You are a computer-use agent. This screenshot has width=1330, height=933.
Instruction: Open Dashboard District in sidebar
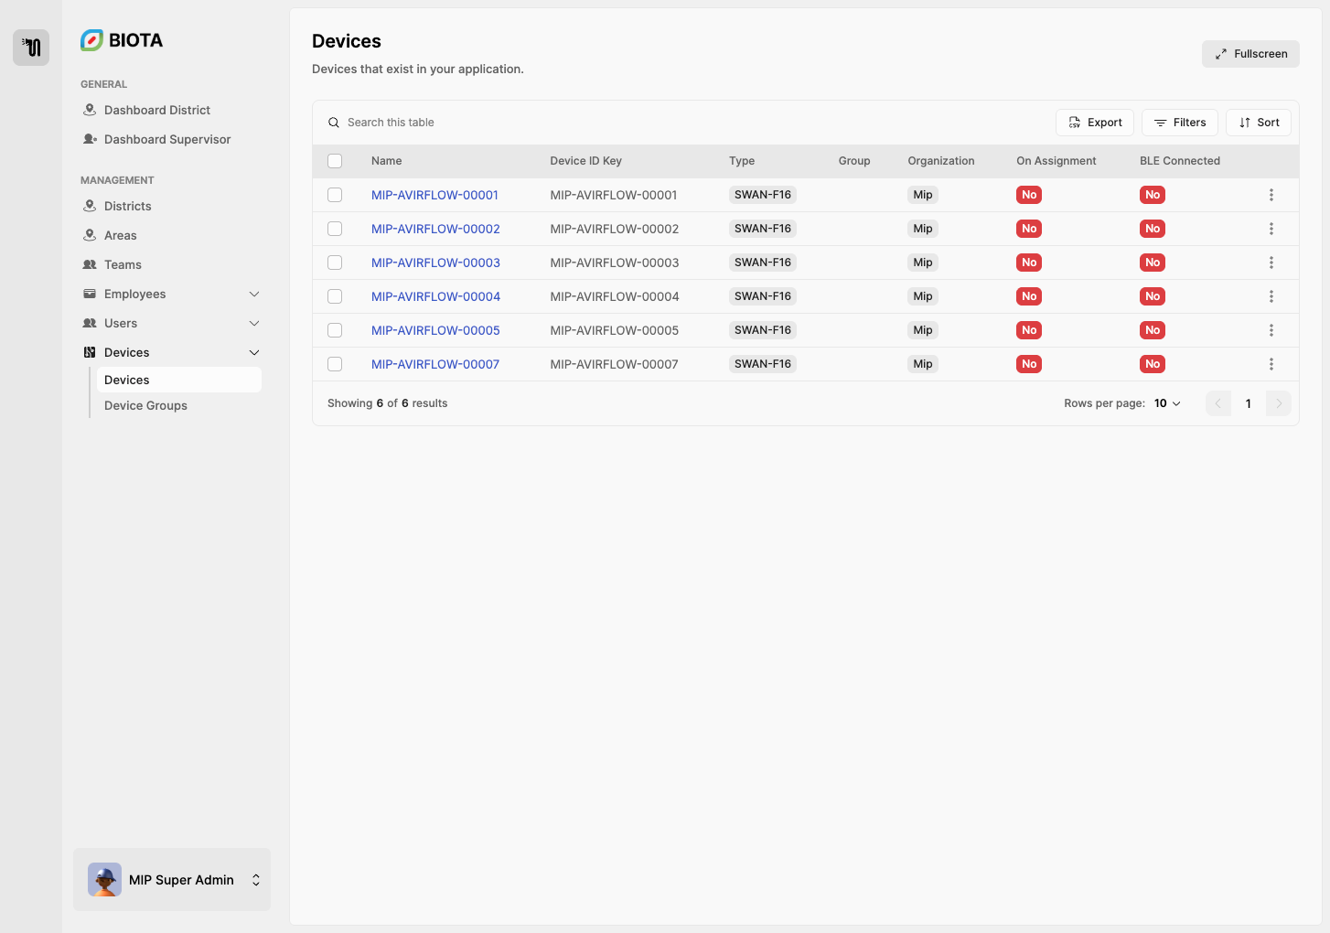[157, 110]
